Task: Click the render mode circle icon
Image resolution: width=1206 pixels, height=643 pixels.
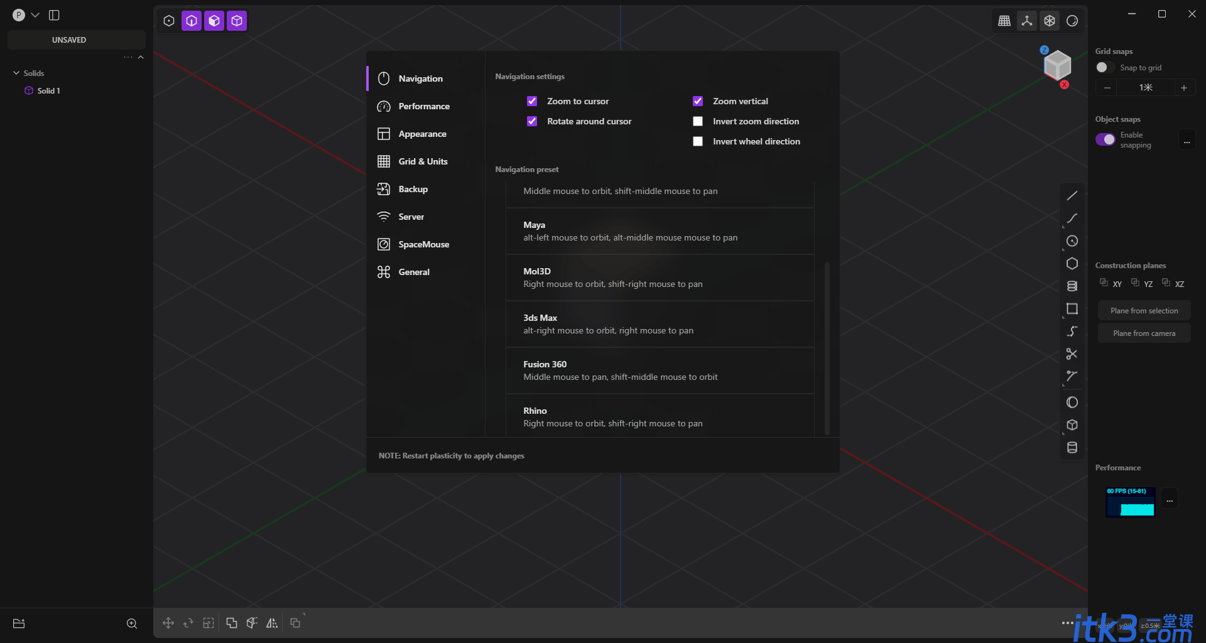Action: pyautogui.click(x=1072, y=21)
